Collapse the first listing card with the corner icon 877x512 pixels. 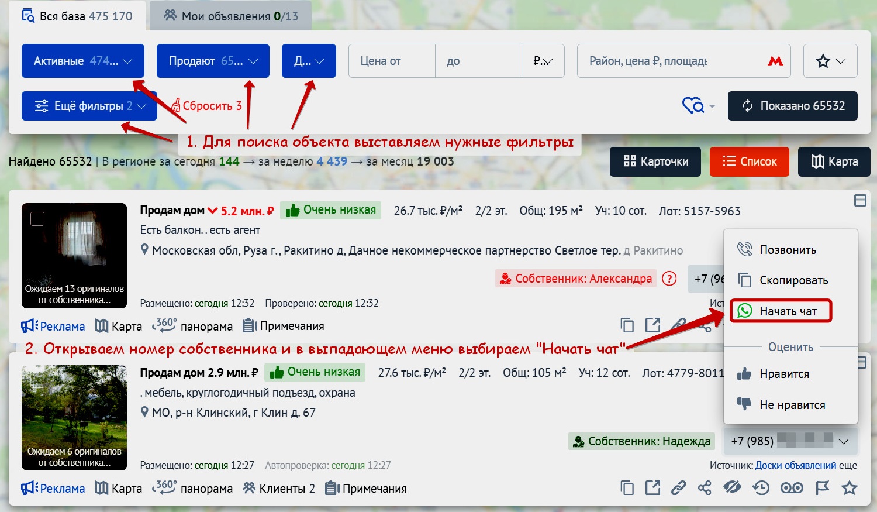(x=860, y=201)
